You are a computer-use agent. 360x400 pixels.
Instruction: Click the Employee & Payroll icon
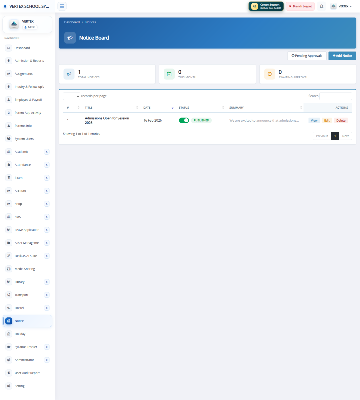[x=9, y=100]
